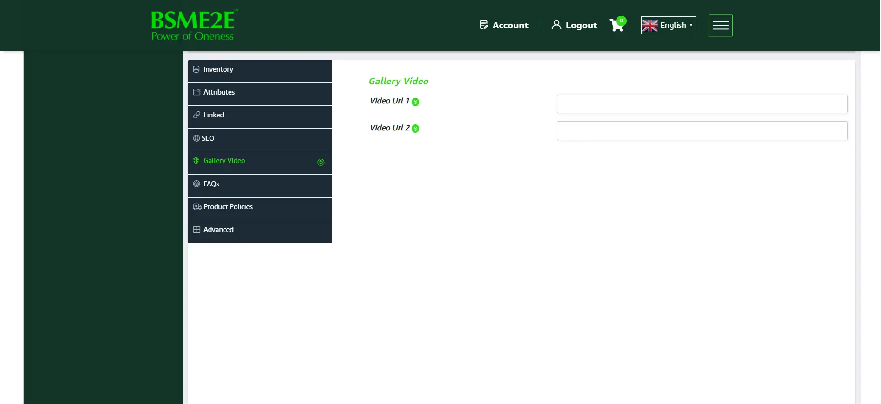Click the user icon beside Logout
The image size is (881, 404).
[x=556, y=25]
